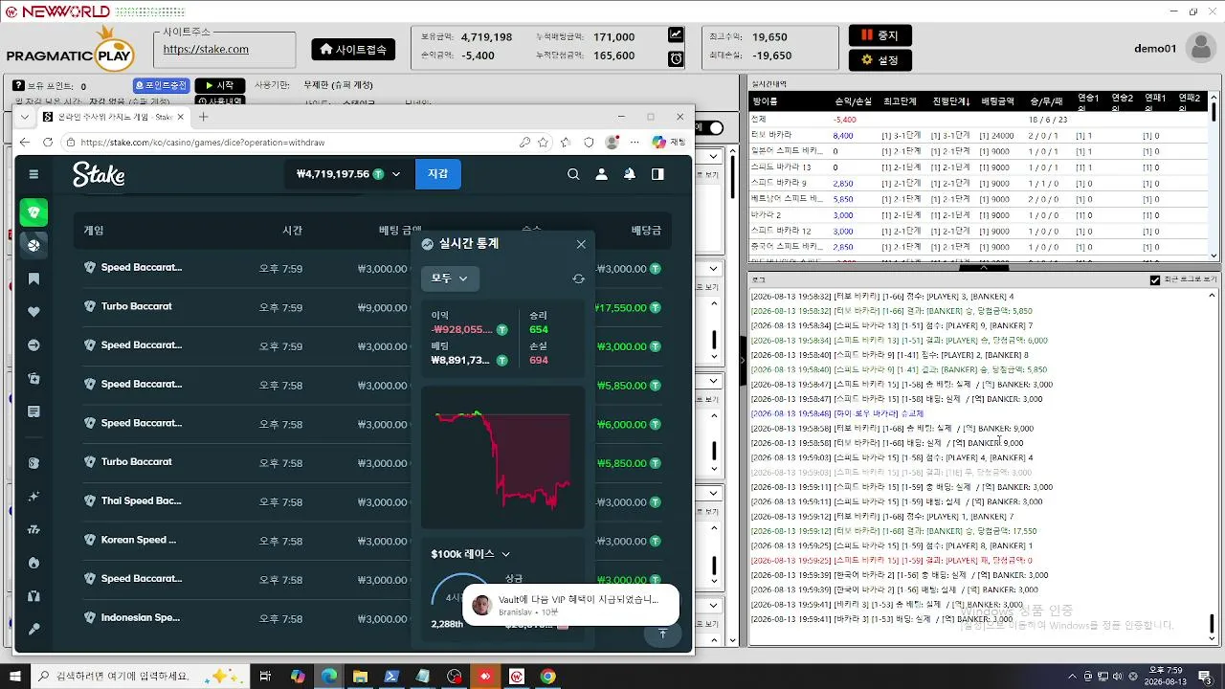Select the 터보 바카라 row in 실시간내역
1225x689 pixels.
(x=976, y=135)
